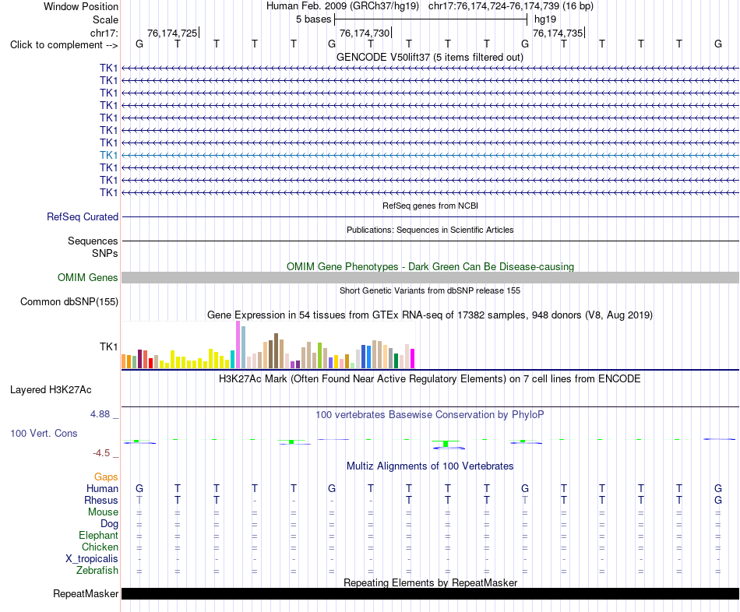Open 'Publications: Sequences in Scientific Articles' title
740x612 pixels.
pos(430,230)
